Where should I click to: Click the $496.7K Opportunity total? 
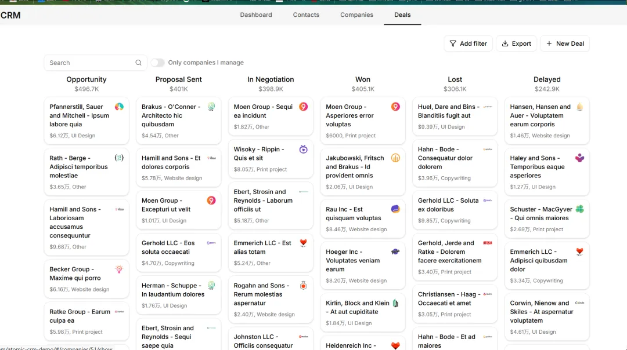pyautogui.click(x=87, y=89)
